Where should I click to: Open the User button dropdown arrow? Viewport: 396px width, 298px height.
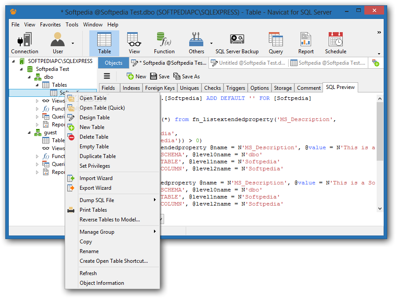coord(73,43)
